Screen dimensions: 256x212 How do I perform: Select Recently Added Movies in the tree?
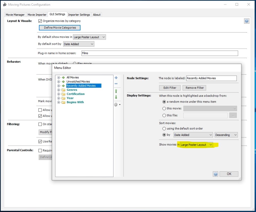pos(84,86)
